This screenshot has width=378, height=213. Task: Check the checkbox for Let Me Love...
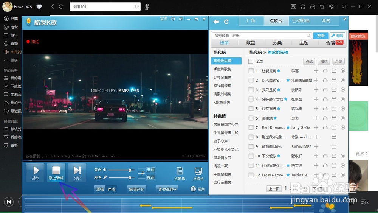coord(251,175)
